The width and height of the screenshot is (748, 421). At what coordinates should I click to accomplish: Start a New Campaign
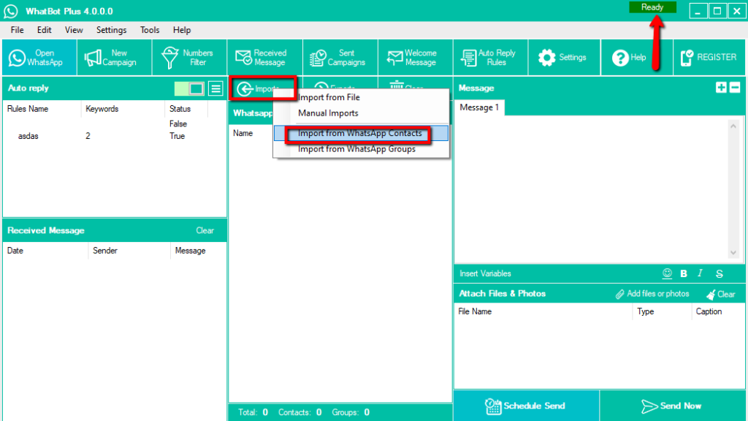(114, 58)
